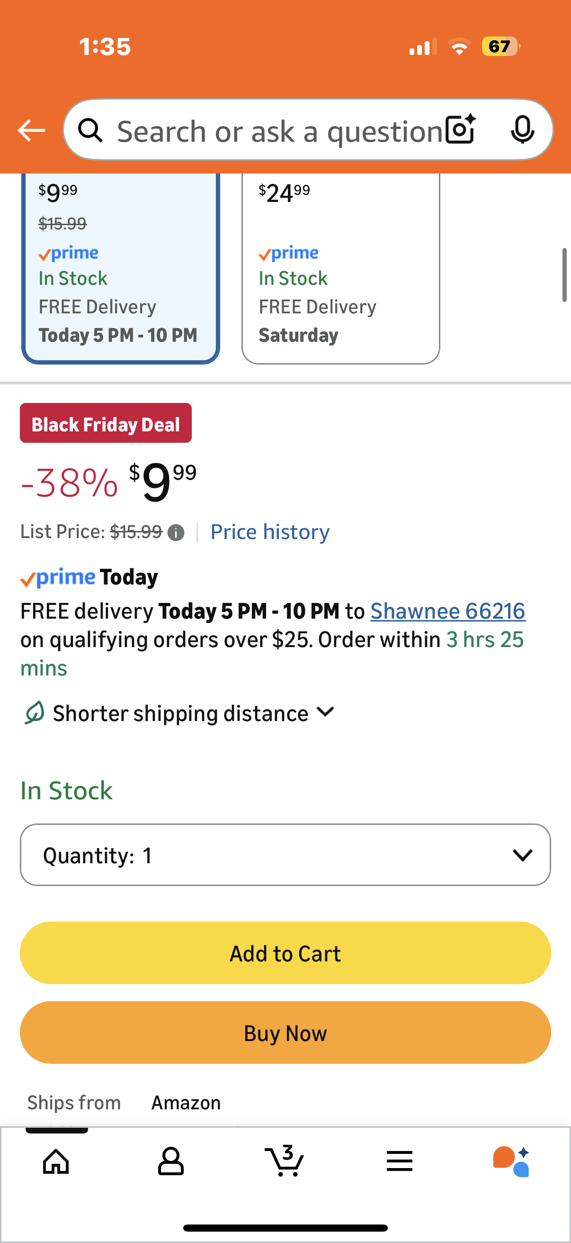Open the Quantity dropdown
571x1243 pixels.
click(285, 855)
